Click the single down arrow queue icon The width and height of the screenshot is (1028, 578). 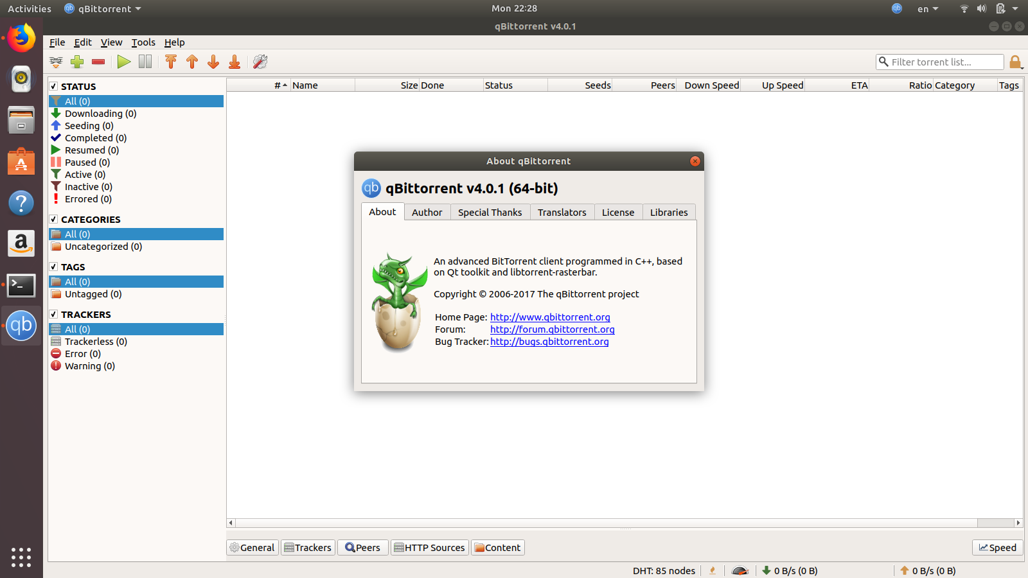point(213,62)
